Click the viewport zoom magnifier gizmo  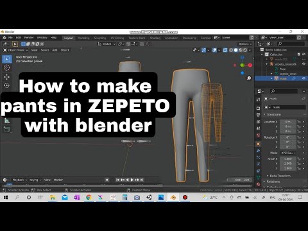249,78
